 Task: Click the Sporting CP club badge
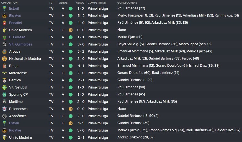(4, 95)
